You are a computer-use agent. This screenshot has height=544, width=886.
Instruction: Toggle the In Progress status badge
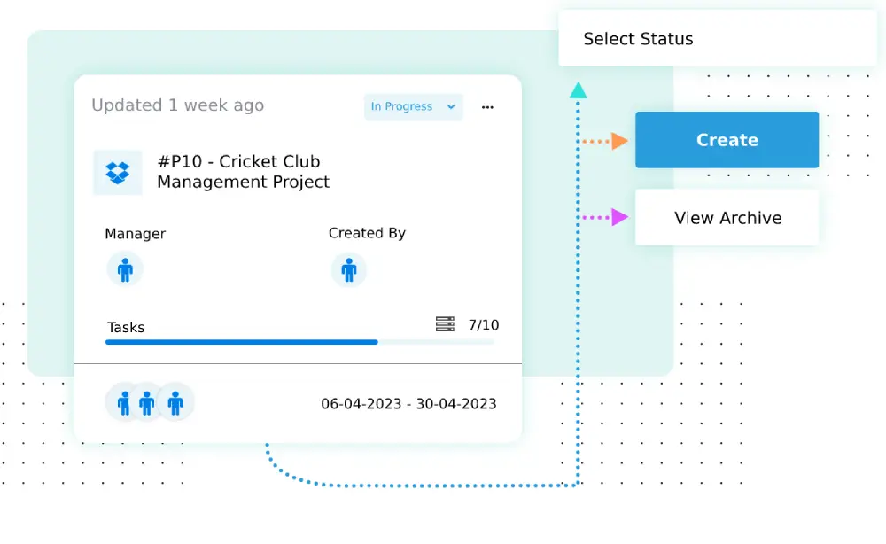[x=413, y=106]
